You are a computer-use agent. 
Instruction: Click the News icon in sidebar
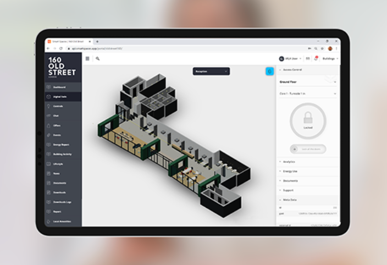coord(48,173)
